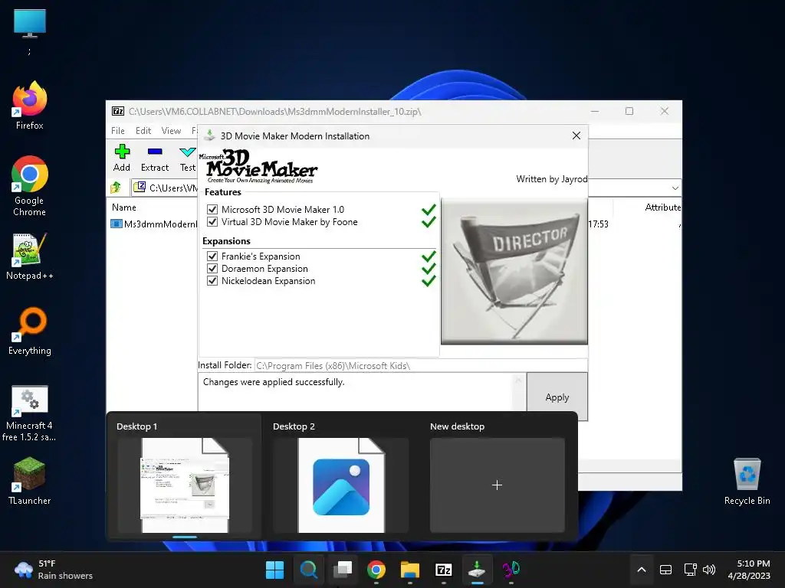Toggle Frankie's Expansion checkbox
Image resolution: width=785 pixels, height=588 pixels.
[212, 256]
